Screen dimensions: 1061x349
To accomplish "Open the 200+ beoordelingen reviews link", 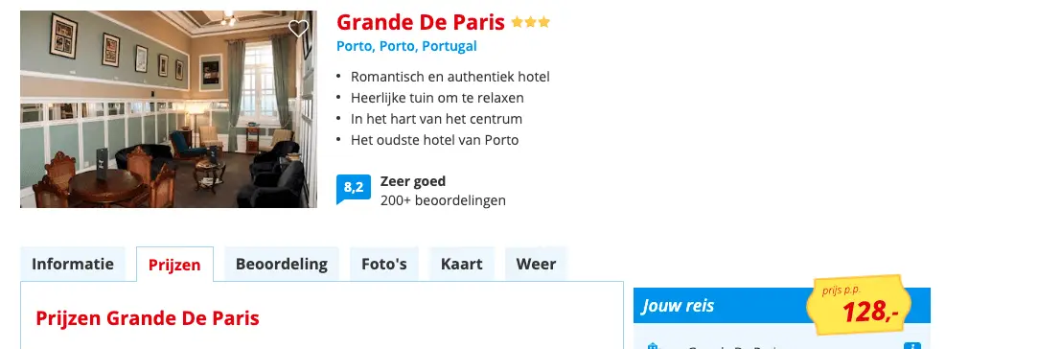I will 443,200.
